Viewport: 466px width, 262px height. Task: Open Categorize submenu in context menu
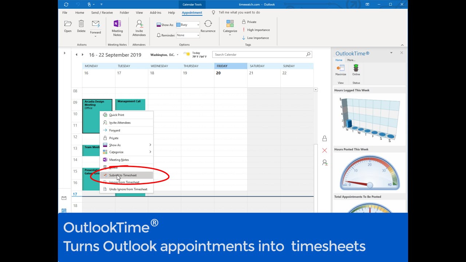[x=127, y=152]
